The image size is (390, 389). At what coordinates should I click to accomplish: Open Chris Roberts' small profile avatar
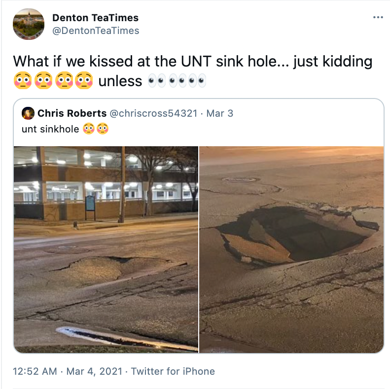click(x=28, y=113)
